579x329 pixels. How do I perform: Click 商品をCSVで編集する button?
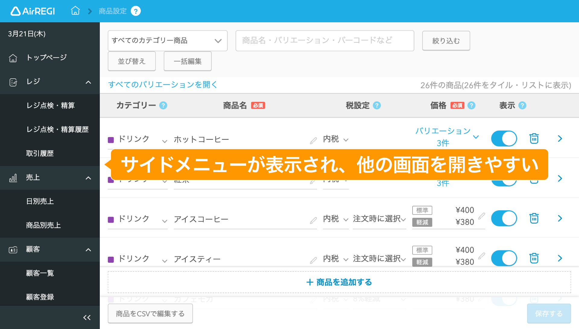pos(150,314)
